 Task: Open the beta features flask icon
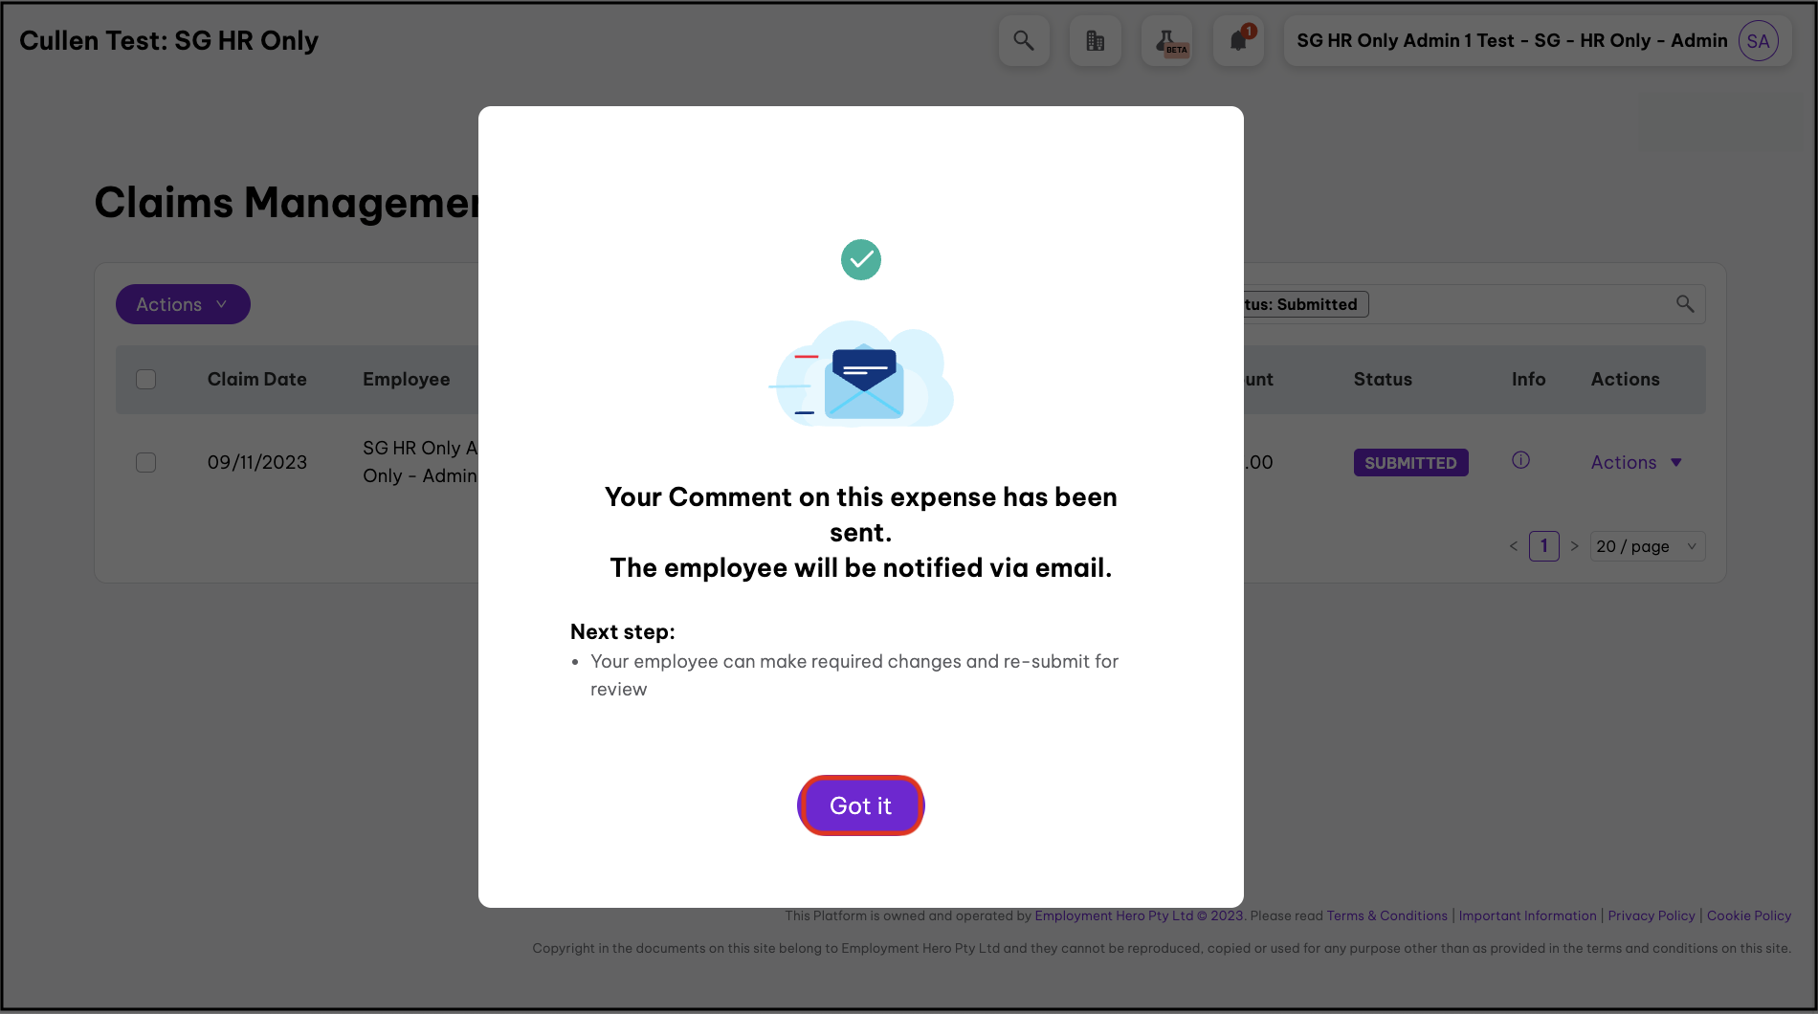pyautogui.click(x=1167, y=41)
